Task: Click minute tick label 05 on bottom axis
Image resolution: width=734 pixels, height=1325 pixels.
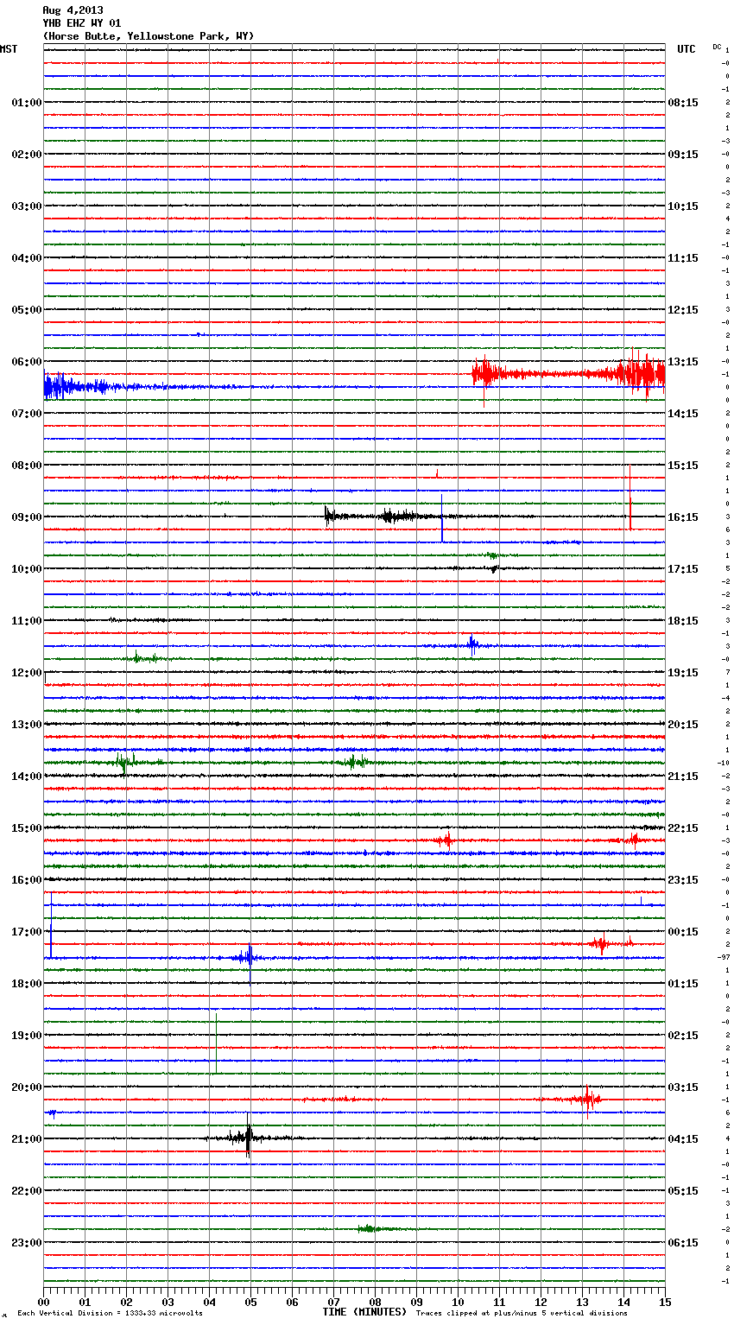Action: 251,1302
